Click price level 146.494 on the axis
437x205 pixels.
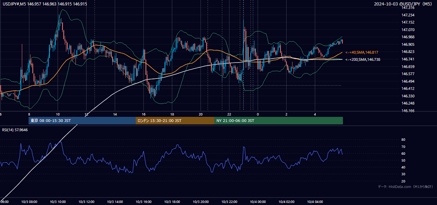coord(408,81)
